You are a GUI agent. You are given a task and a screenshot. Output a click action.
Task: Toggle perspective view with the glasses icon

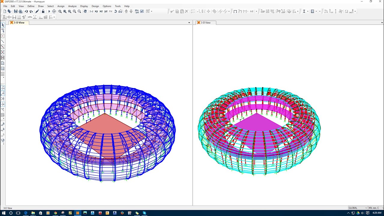120,11
